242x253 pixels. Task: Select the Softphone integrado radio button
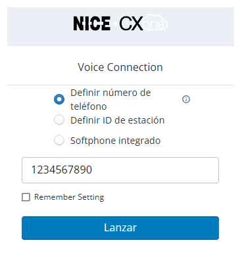59,140
